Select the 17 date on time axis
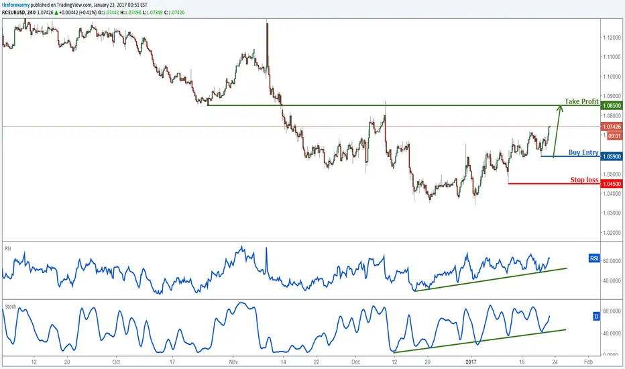Viewport: 625px width, 369px height. click(172, 362)
